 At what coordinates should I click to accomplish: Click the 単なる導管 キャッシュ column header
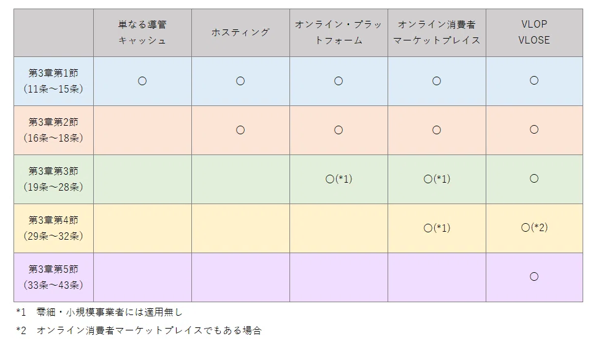(x=142, y=32)
